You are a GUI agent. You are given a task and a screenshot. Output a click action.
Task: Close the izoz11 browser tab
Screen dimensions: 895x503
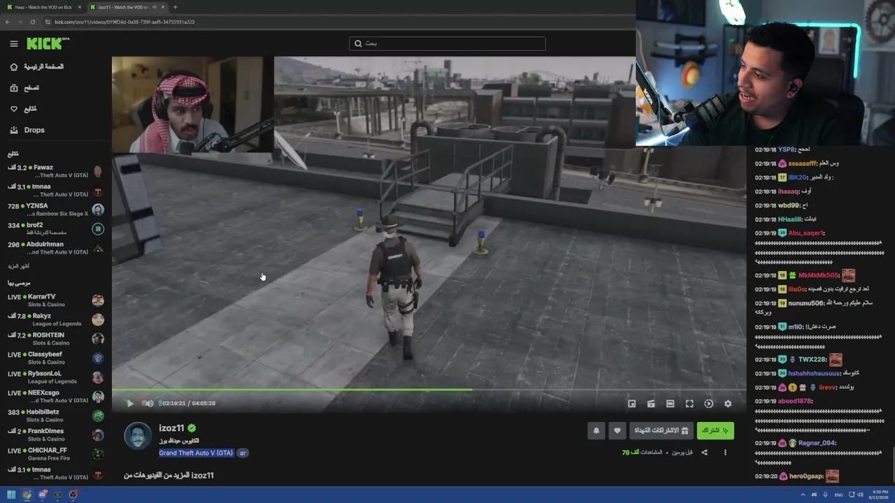pos(163,7)
